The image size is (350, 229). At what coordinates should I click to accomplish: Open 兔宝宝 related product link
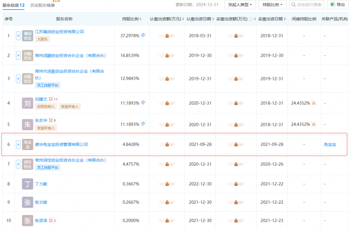(x=330, y=145)
